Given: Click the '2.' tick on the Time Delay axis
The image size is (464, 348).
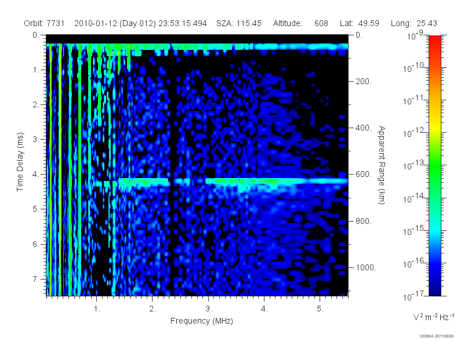Looking at the screenshot, I should pos(36,105).
